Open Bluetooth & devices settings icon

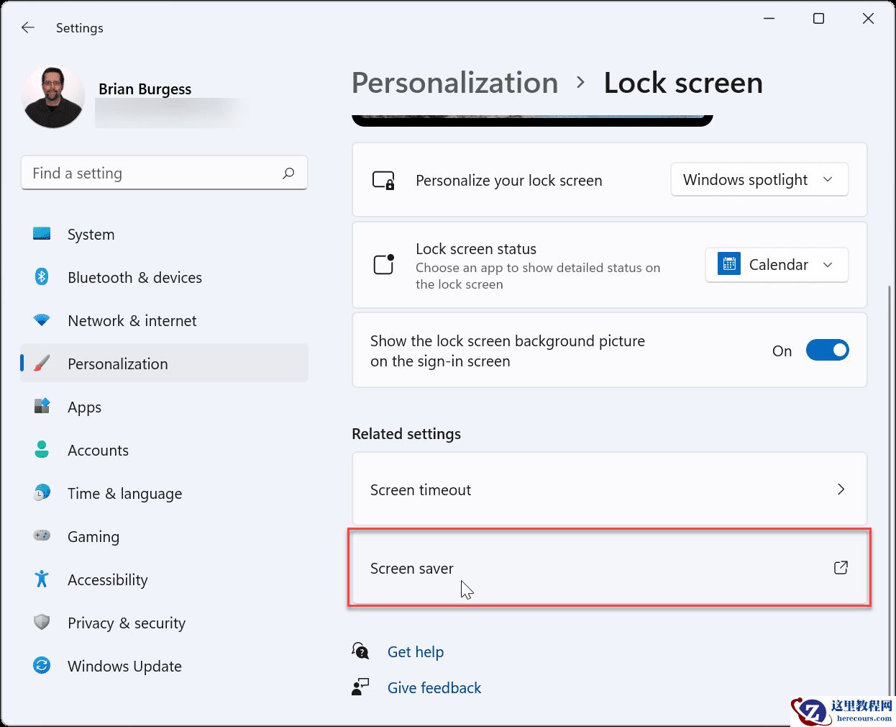tap(42, 277)
